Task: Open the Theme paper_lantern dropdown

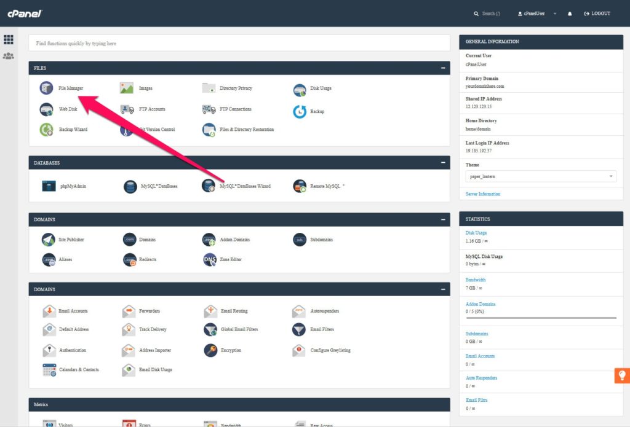Action: [x=541, y=176]
